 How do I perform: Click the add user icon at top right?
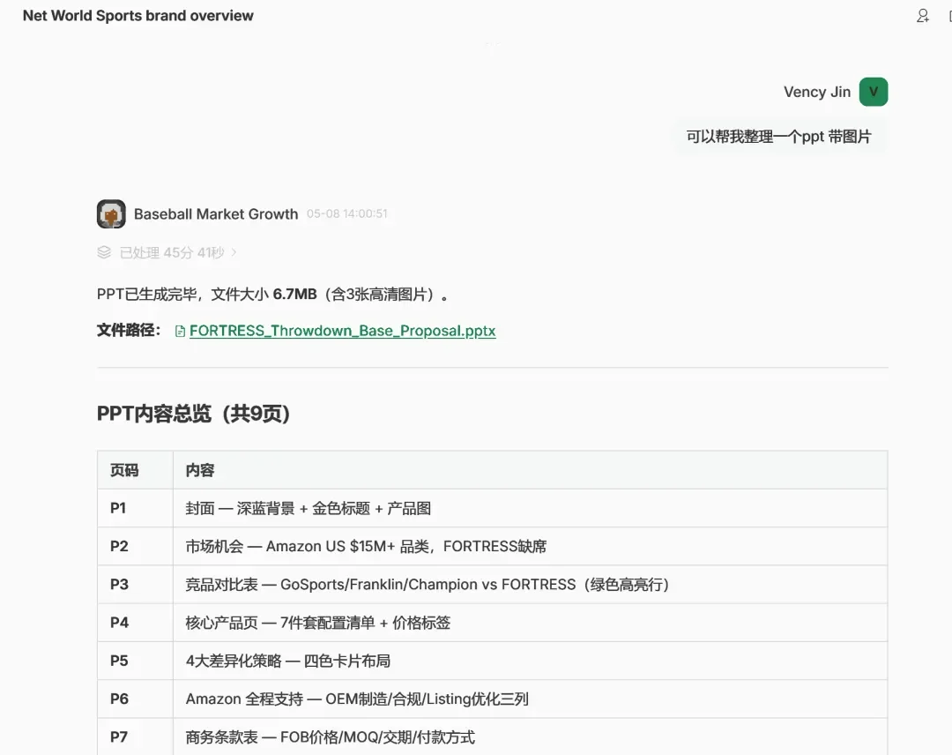[923, 16]
